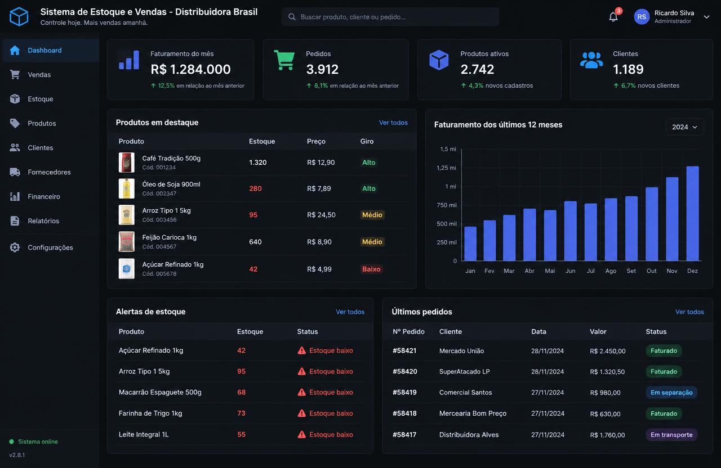The image size is (721, 468).
Task: View all featured products via Ver todos
Action: click(393, 123)
